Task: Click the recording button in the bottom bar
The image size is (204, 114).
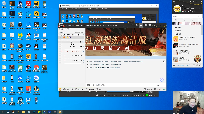Action: tap(99, 89)
